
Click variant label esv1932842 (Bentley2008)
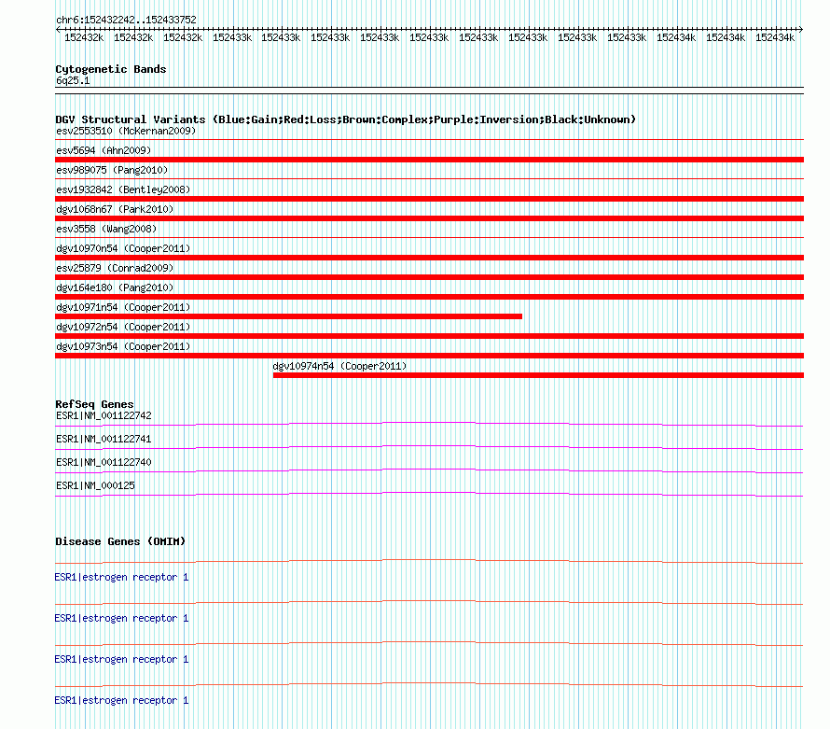pos(123,189)
